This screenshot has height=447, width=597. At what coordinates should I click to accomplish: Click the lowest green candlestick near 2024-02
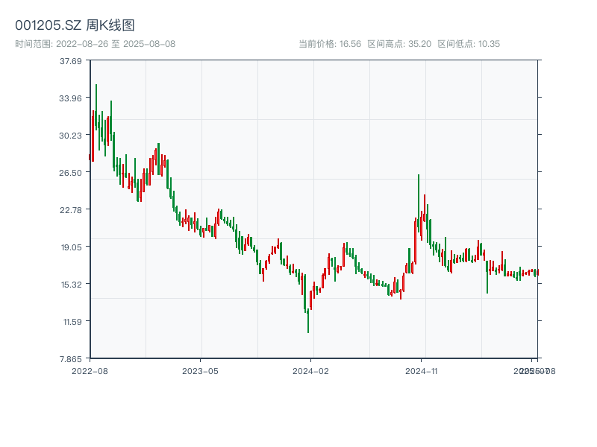pyautogui.click(x=308, y=321)
